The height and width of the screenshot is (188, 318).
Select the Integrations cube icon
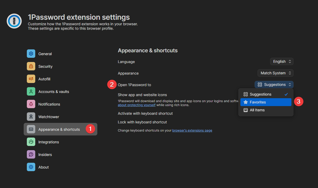[x=31, y=142]
